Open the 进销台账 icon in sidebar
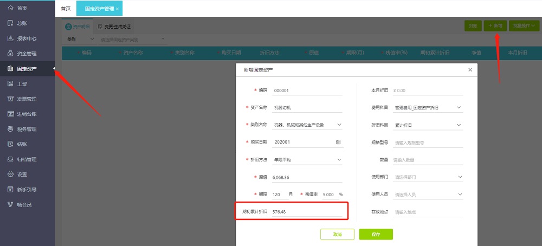 pyautogui.click(x=10, y=114)
